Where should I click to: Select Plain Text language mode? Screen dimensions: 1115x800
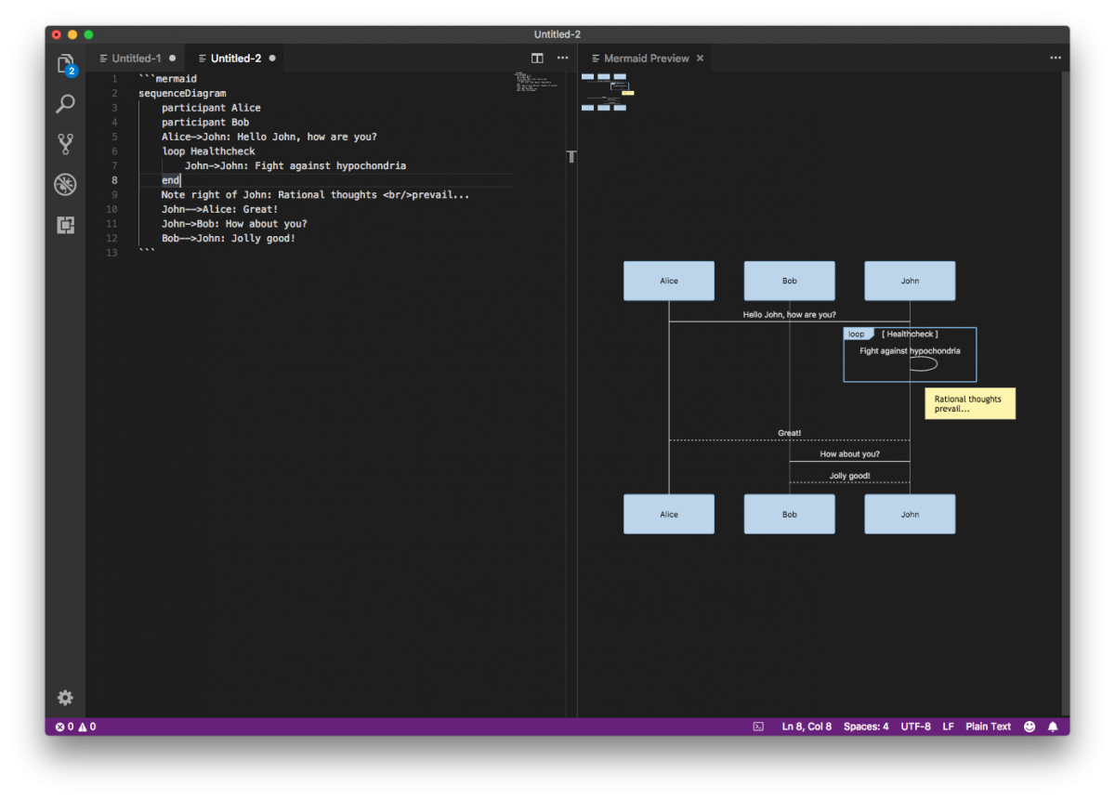pos(988,727)
